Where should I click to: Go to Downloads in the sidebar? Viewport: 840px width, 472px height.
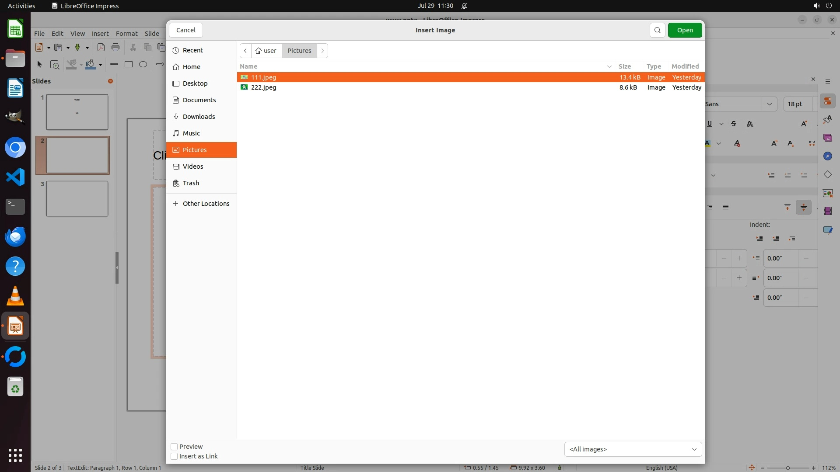click(199, 117)
